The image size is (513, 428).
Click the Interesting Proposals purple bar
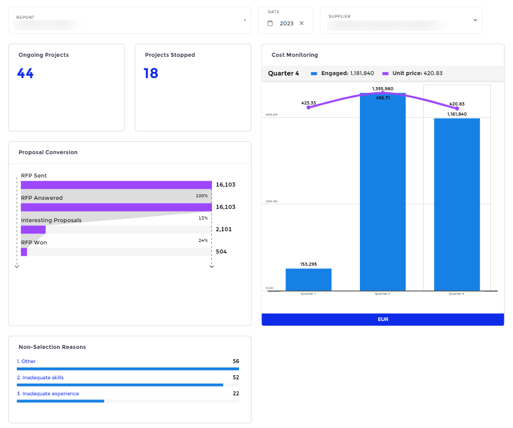click(33, 230)
